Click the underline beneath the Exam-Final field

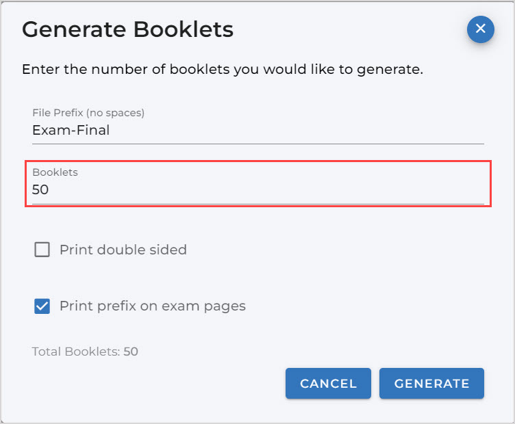tap(257, 144)
